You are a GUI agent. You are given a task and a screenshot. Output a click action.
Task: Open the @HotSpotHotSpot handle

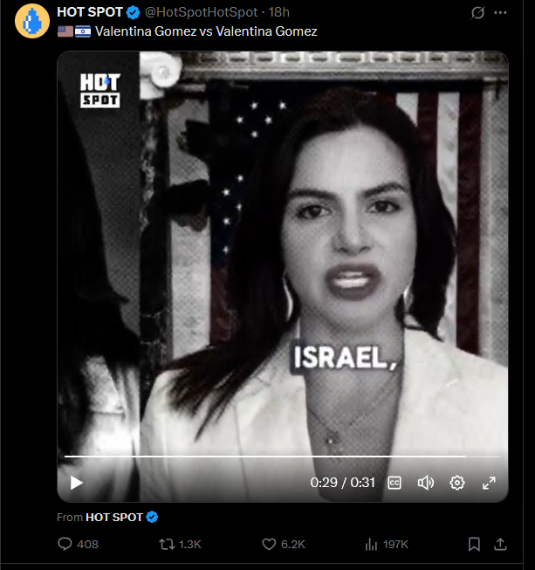tap(201, 12)
